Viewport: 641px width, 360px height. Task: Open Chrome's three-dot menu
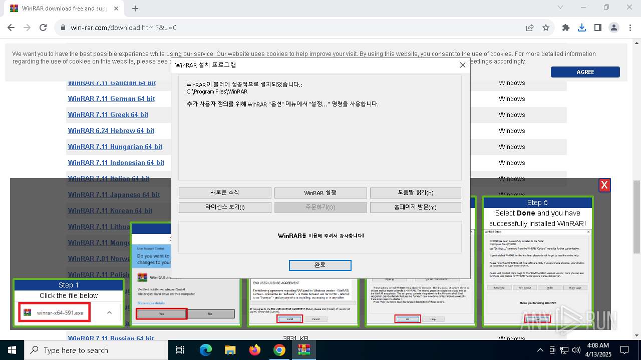tap(630, 27)
